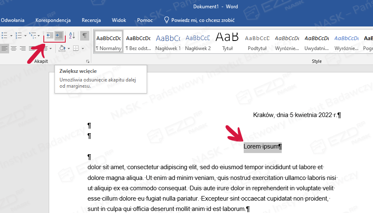Center align the paragraph

coord(14,48)
